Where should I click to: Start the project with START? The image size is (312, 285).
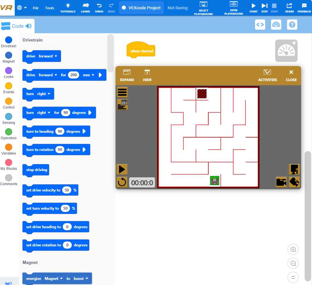[253, 8]
